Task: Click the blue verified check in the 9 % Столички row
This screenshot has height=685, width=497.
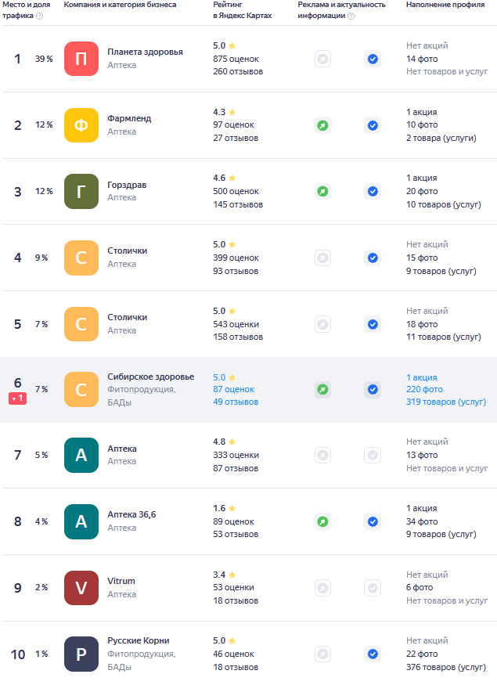Action: 373,258
